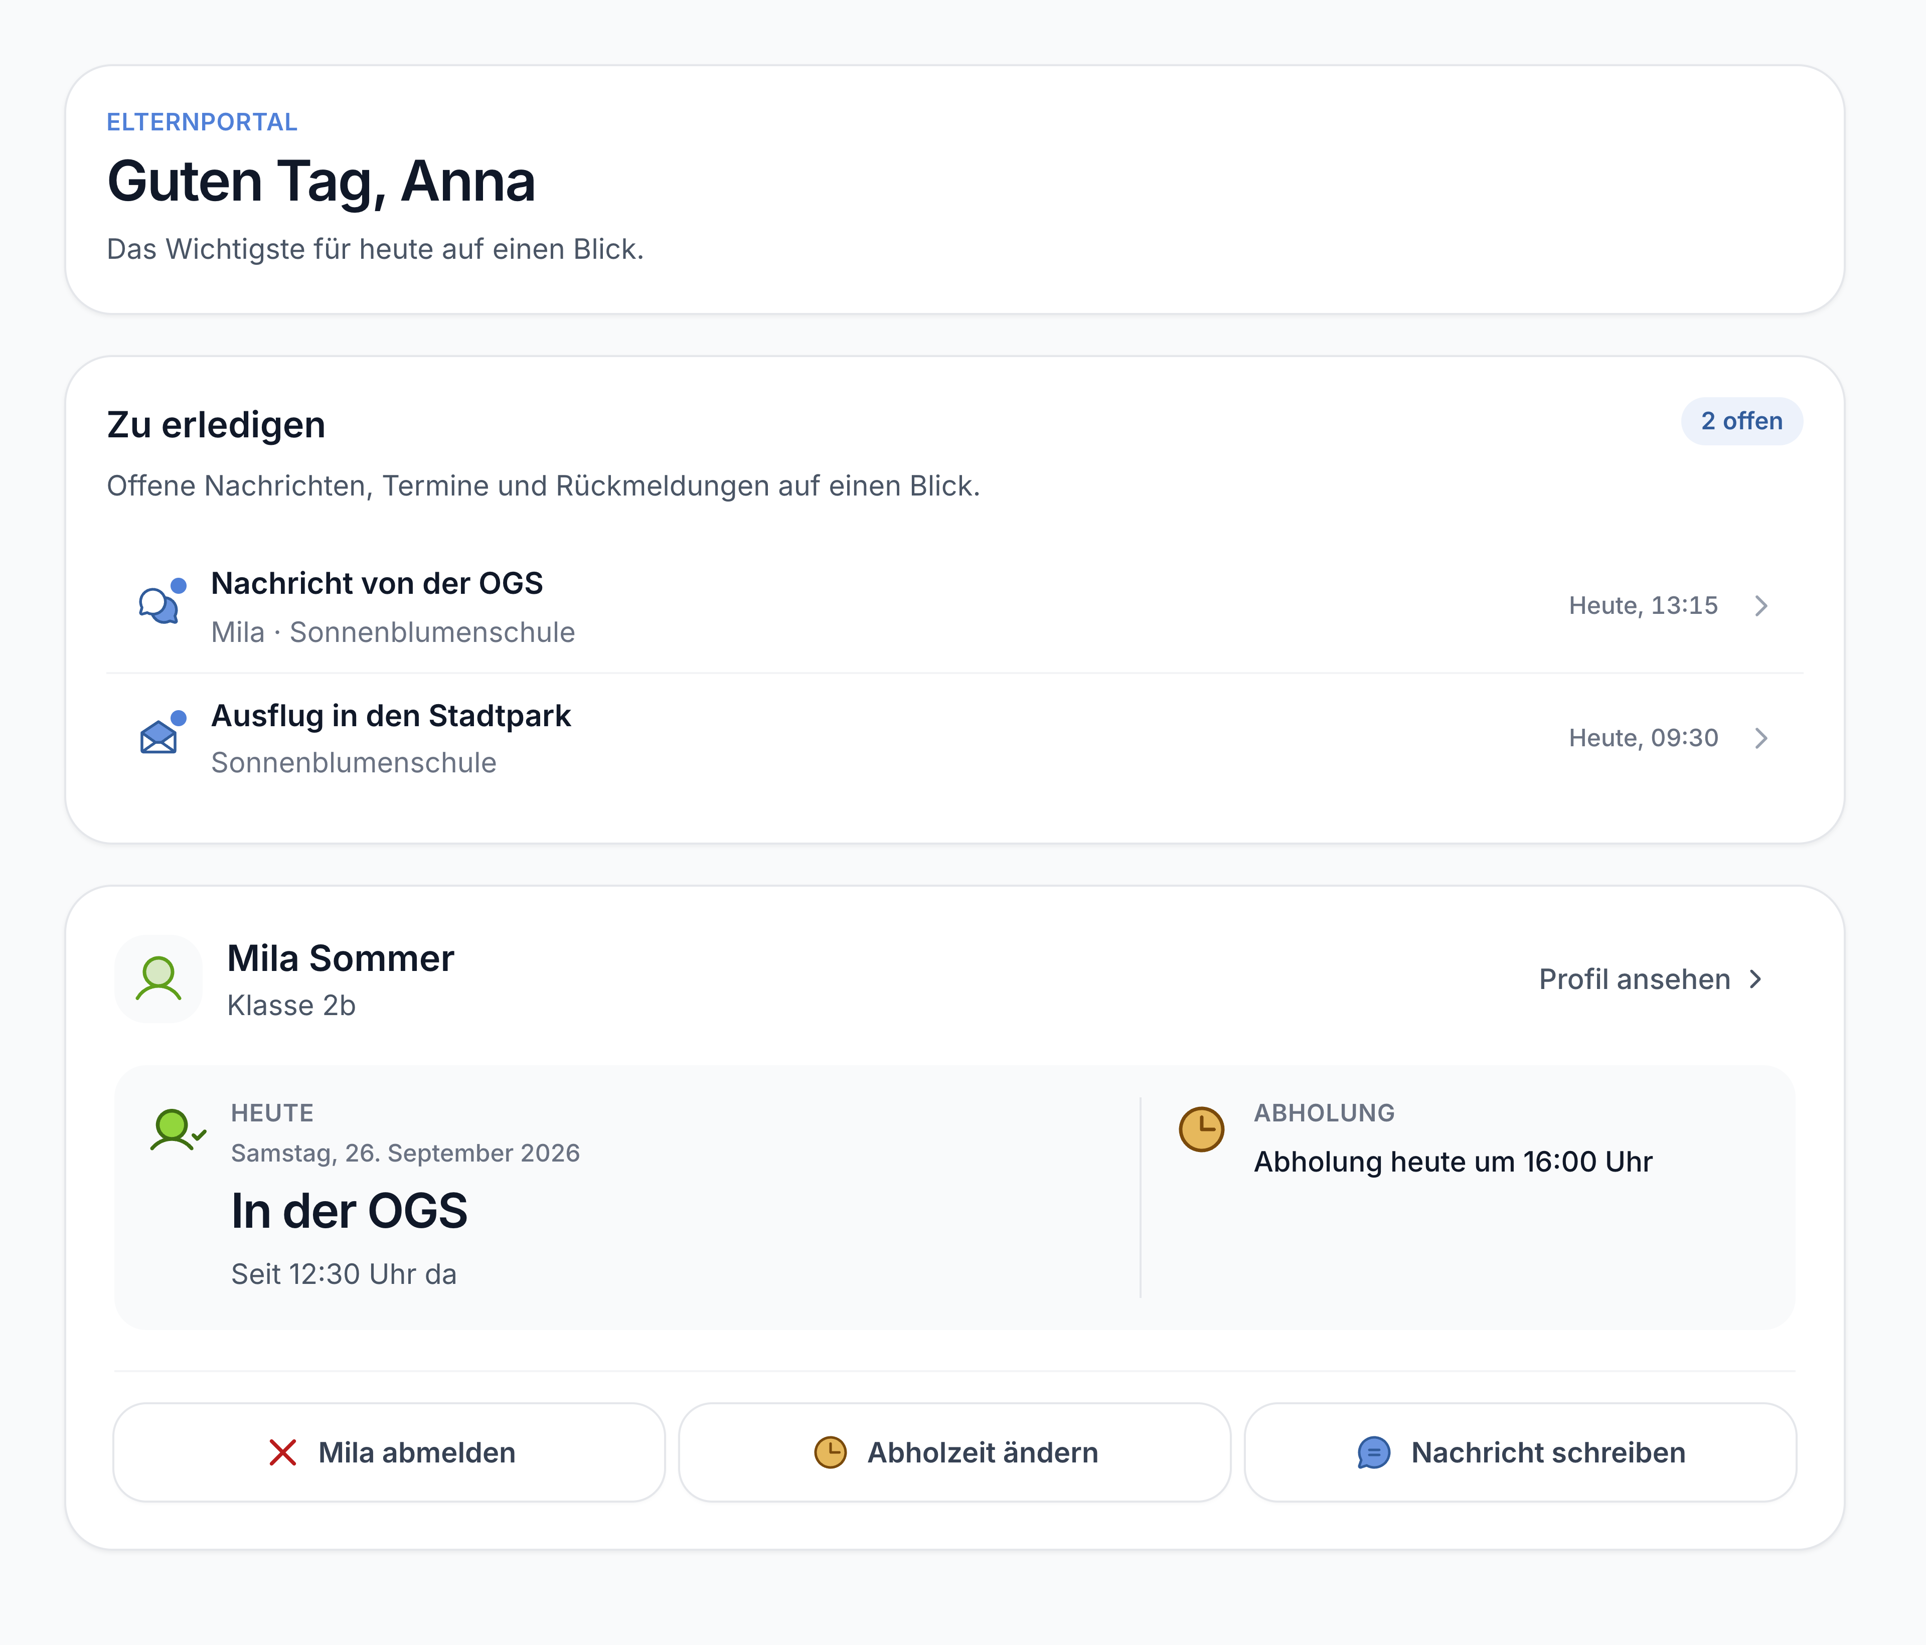The height and width of the screenshot is (1645, 1926).
Task: Click 'Samstag, 26. September 2026' date
Action: click(x=405, y=1154)
